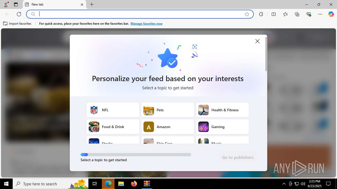Open network status tray icon

(297, 184)
